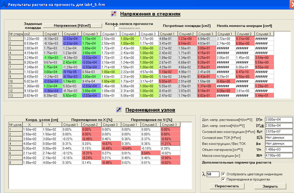Click the cell 1.103e-02 in row 8
294x193 pixels.
(x=33, y=72)
